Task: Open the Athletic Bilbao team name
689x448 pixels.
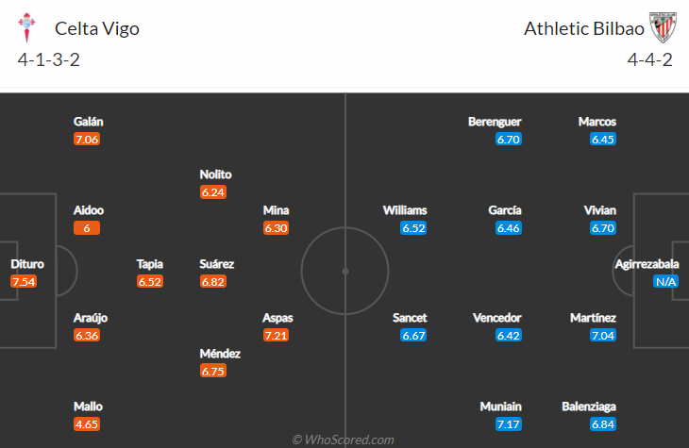Action: pyautogui.click(x=584, y=28)
